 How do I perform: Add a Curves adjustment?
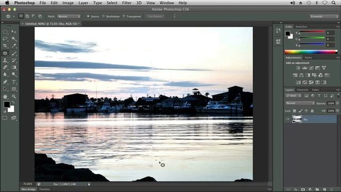[311, 68]
